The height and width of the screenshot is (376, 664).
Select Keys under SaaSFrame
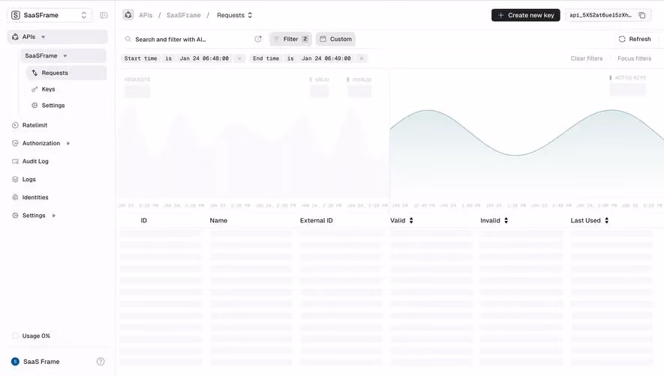click(48, 89)
